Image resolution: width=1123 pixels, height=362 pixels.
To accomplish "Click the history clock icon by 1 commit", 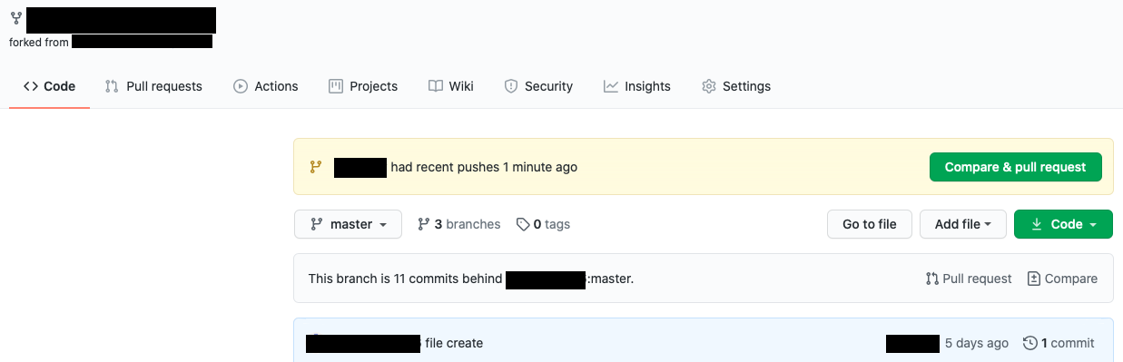I will 1029,343.
